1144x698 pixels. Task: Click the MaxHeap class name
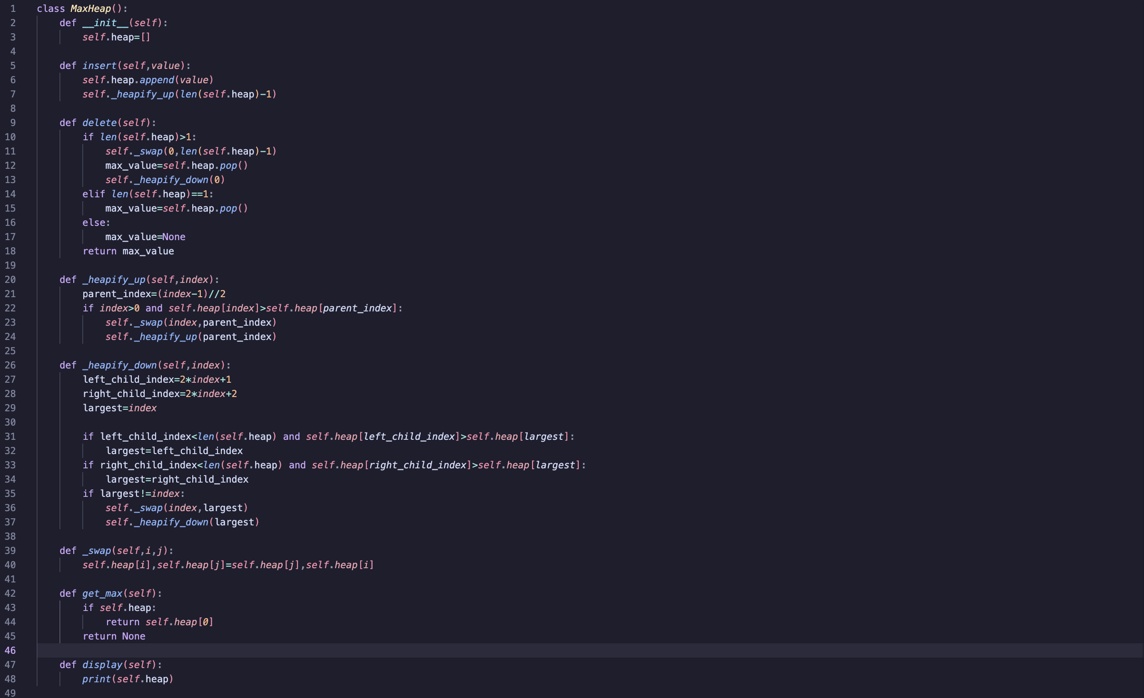90,8
